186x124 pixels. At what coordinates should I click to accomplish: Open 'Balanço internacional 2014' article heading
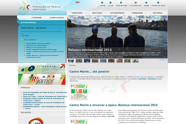click(138, 105)
